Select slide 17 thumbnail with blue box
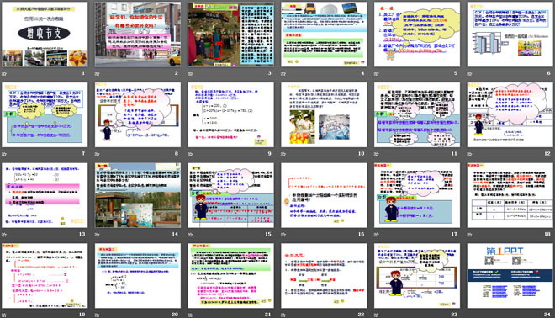The image size is (555, 318). coord(417,195)
